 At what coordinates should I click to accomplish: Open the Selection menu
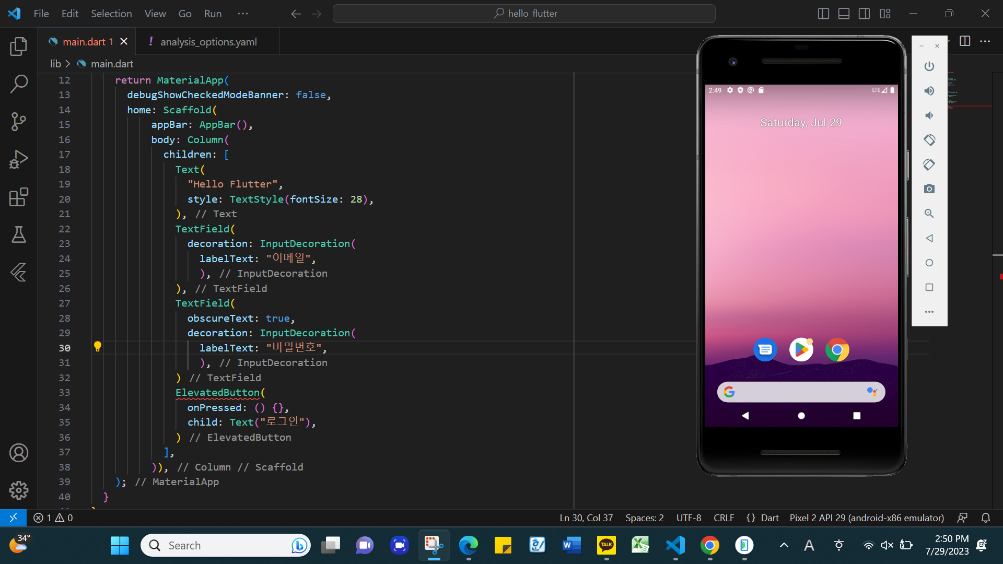click(x=111, y=14)
